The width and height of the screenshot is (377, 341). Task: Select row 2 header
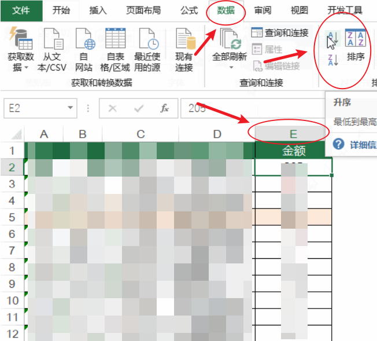12,167
